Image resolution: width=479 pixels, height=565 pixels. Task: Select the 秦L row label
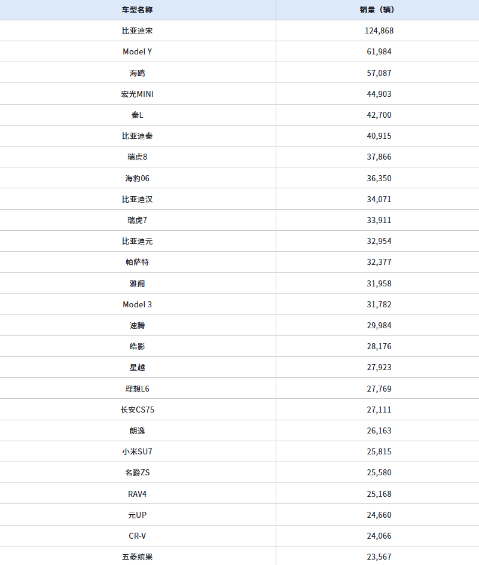[x=138, y=115]
